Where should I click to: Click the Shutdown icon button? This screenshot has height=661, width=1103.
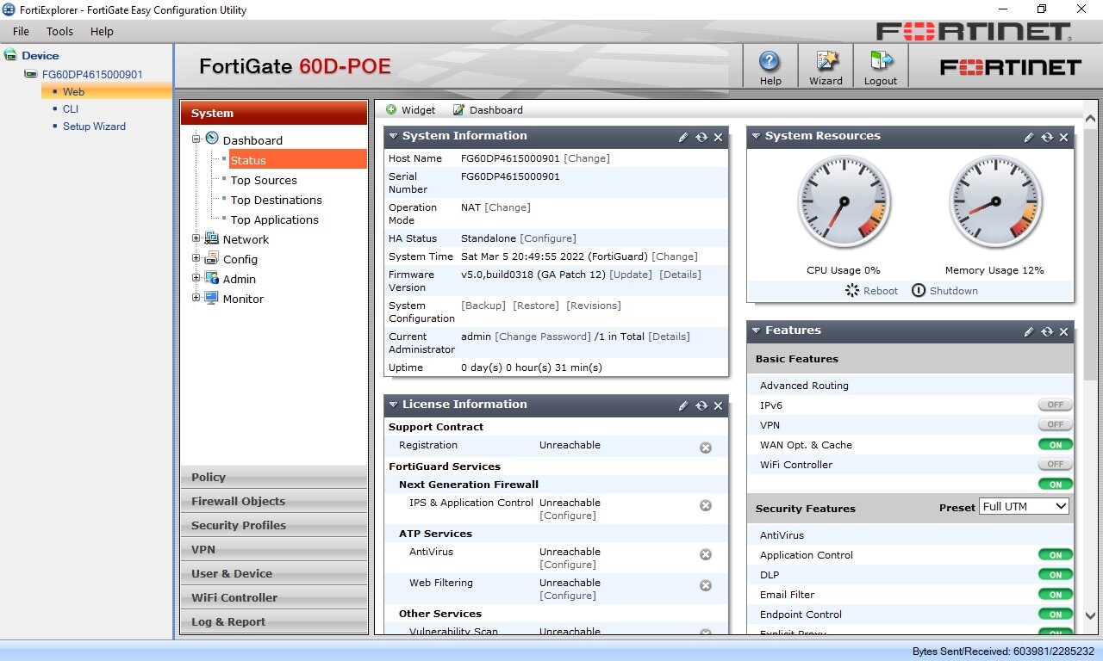(x=919, y=290)
